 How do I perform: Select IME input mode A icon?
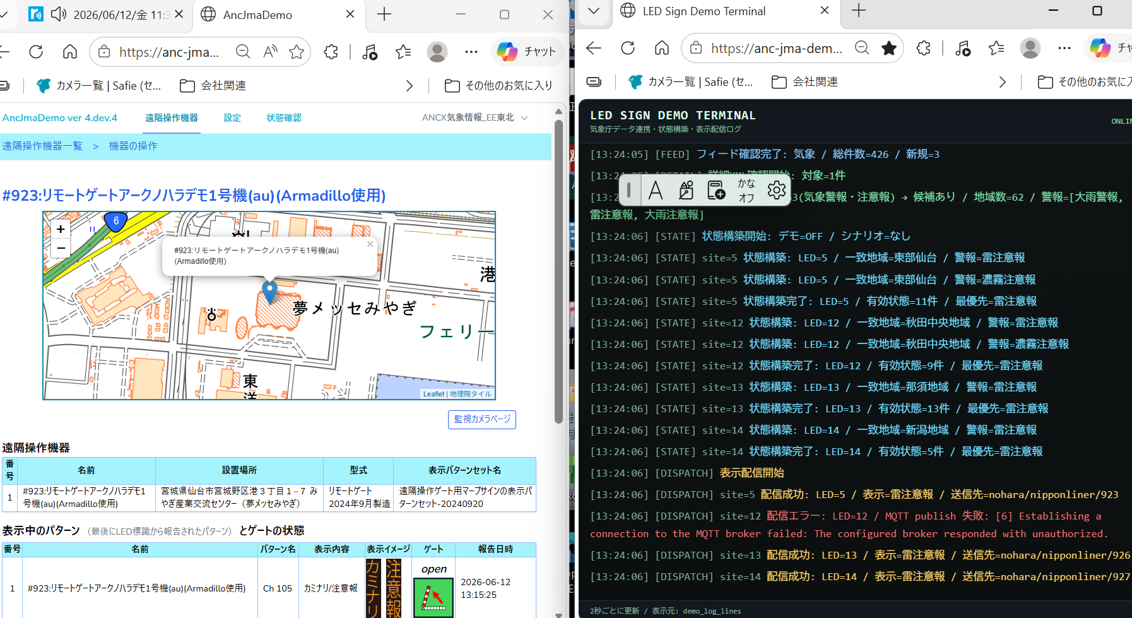pyautogui.click(x=656, y=190)
